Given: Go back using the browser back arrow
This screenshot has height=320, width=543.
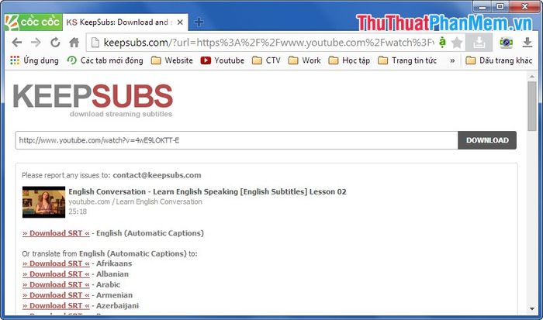Looking at the screenshot, I should coord(16,43).
